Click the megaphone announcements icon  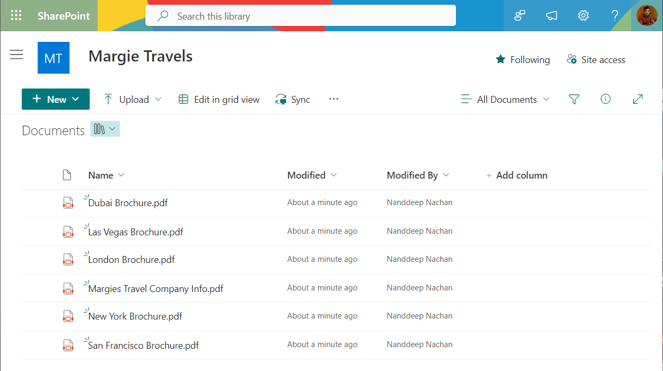point(552,15)
